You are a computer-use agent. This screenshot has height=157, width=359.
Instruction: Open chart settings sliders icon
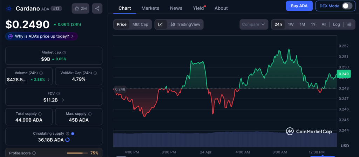(x=349, y=24)
